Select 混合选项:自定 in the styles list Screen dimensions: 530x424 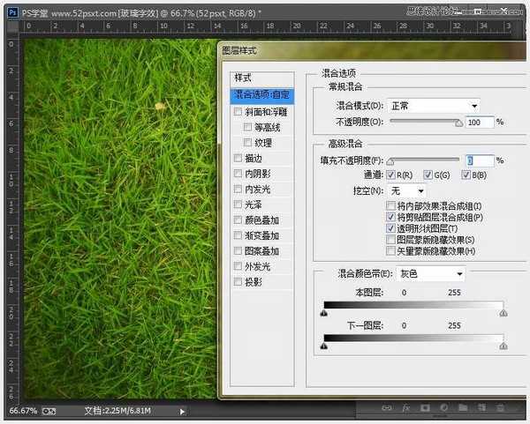pos(261,94)
